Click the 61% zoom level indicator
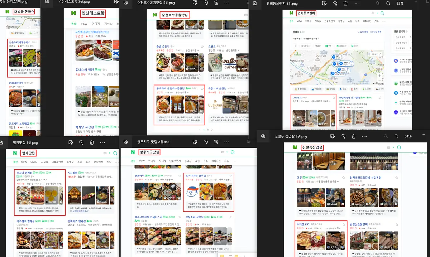Image resolution: width=430 pixels, height=257 pixels. [x=408, y=136]
